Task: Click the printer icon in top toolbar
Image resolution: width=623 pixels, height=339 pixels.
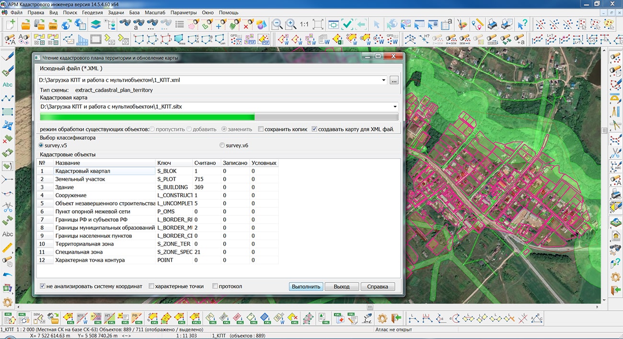Action: coord(492,24)
